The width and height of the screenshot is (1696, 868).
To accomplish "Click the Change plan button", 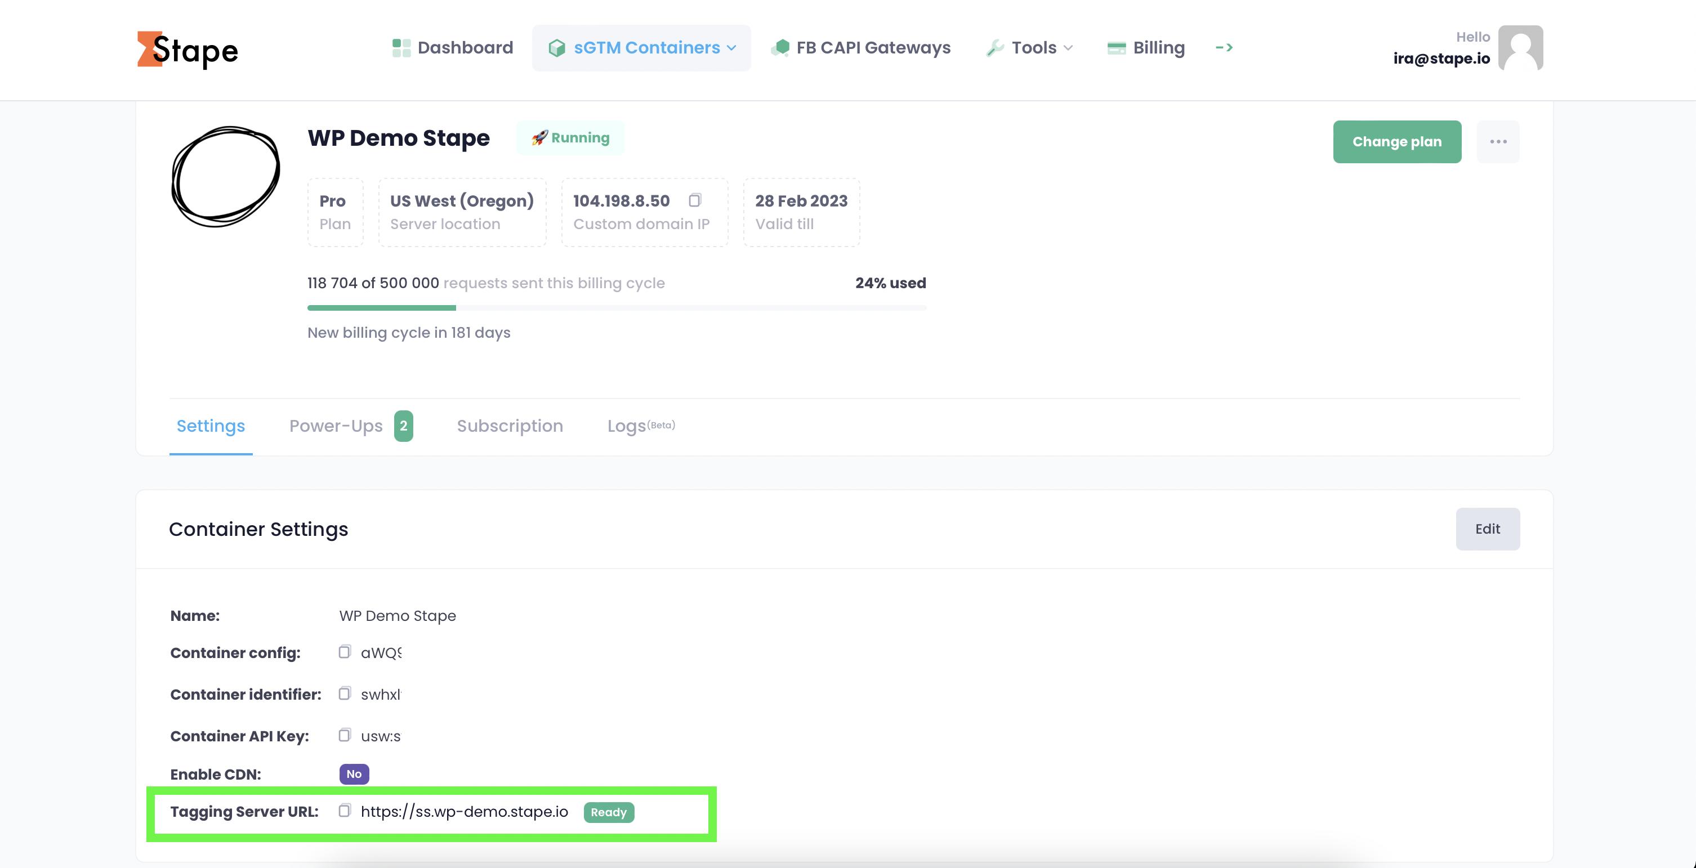I will click(x=1397, y=141).
